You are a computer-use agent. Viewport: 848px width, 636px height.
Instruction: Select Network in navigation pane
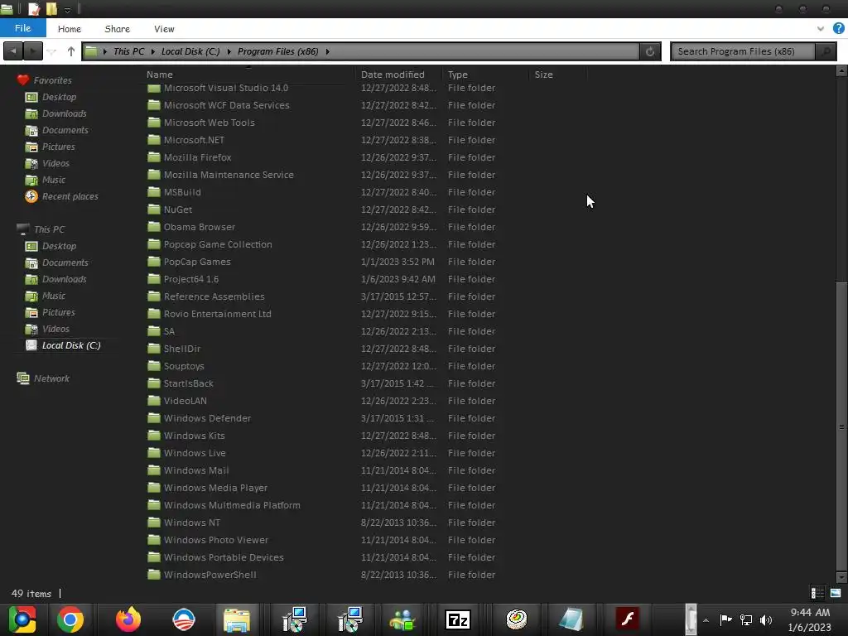click(x=51, y=378)
